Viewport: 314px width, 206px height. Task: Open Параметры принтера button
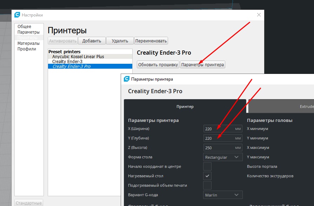tap(202, 64)
